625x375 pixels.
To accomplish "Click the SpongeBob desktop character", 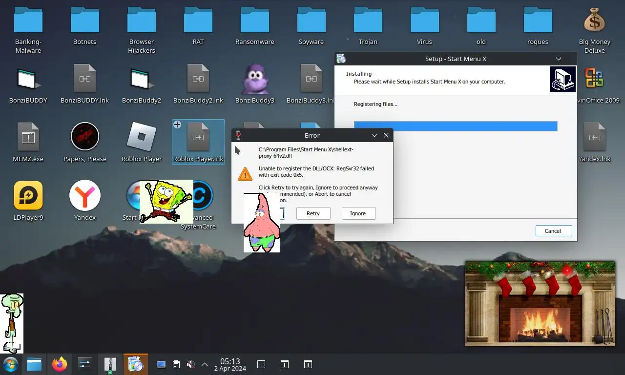I will [x=167, y=202].
